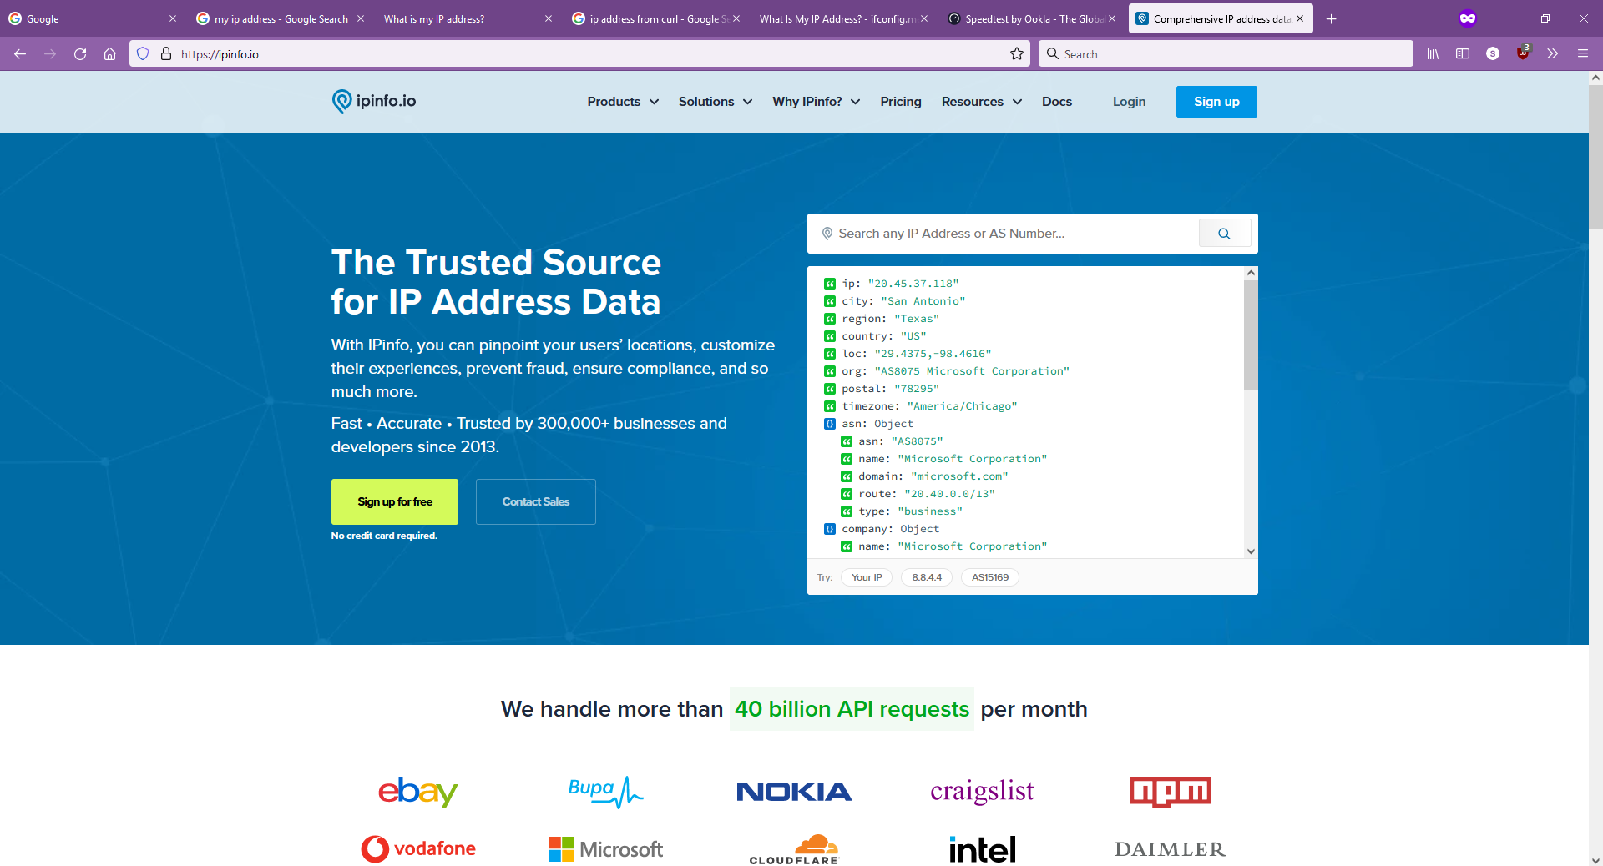Expand the Resources dropdown menu
Image resolution: width=1603 pixels, height=866 pixels.
(x=982, y=102)
